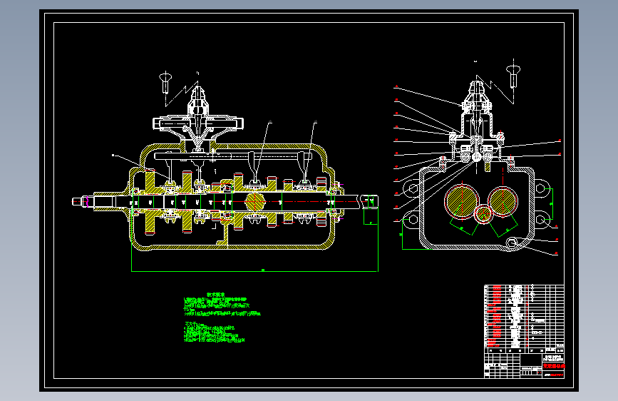
Task: Pick the large left gear circle in end view
Action: [x=462, y=202]
